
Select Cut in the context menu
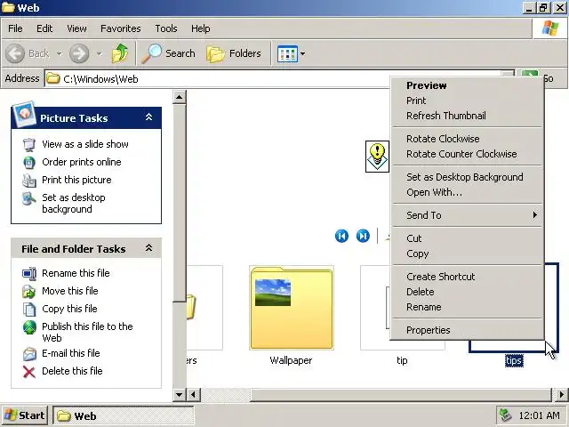pyautogui.click(x=467, y=238)
